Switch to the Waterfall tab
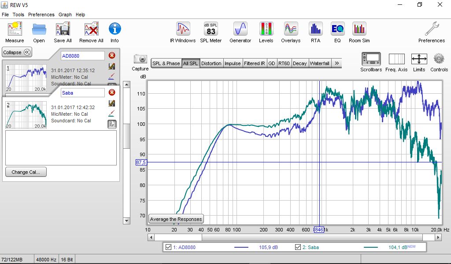The height and width of the screenshot is (264, 451). click(x=319, y=63)
